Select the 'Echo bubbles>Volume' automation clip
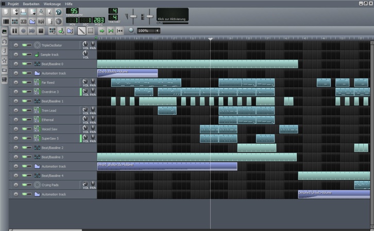The image size is (374, 231). click(127, 73)
